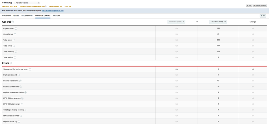This screenshot has height=124, width=269.
Task: Click info icon beside Total warnings
Action: 16,52
